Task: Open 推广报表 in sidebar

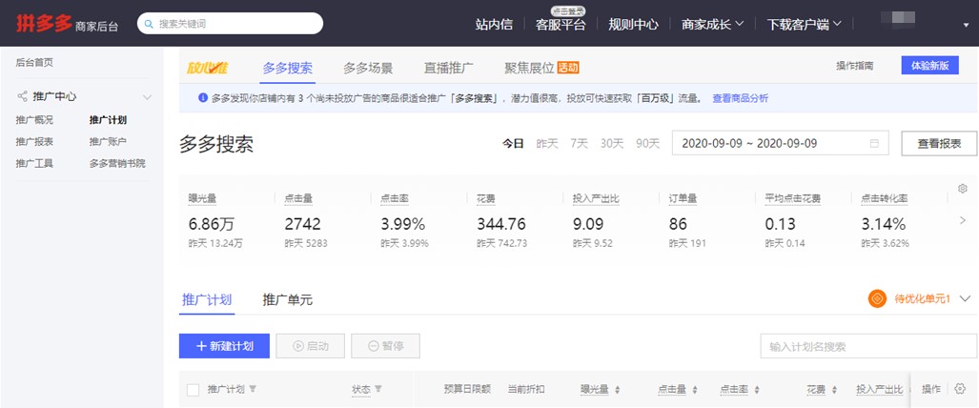Action: point(34,142)
